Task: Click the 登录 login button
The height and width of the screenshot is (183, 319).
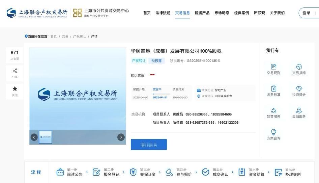Action: 306,13
